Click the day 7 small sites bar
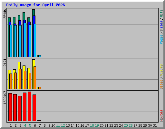165x129 pixels. tap(40, 88)
